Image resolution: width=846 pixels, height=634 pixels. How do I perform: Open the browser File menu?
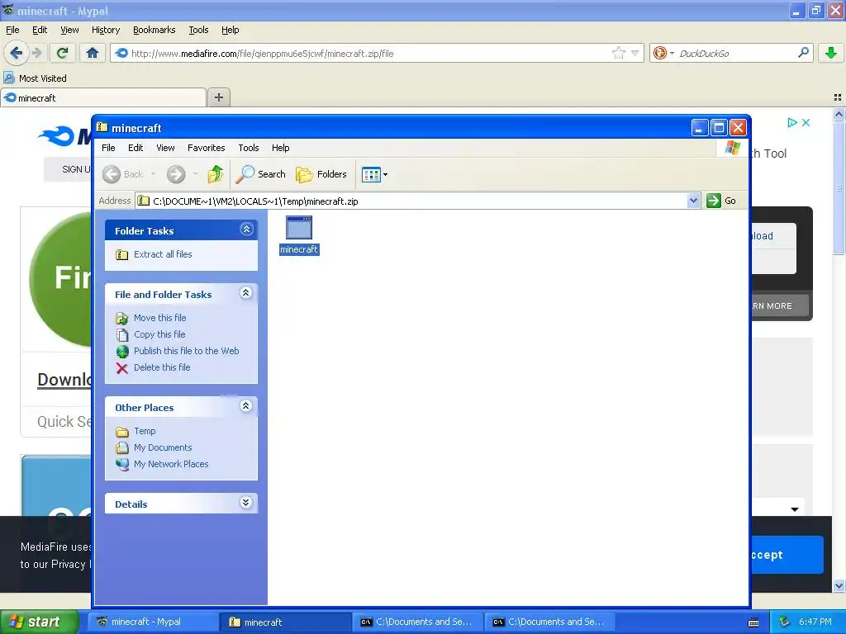[12, 30]
